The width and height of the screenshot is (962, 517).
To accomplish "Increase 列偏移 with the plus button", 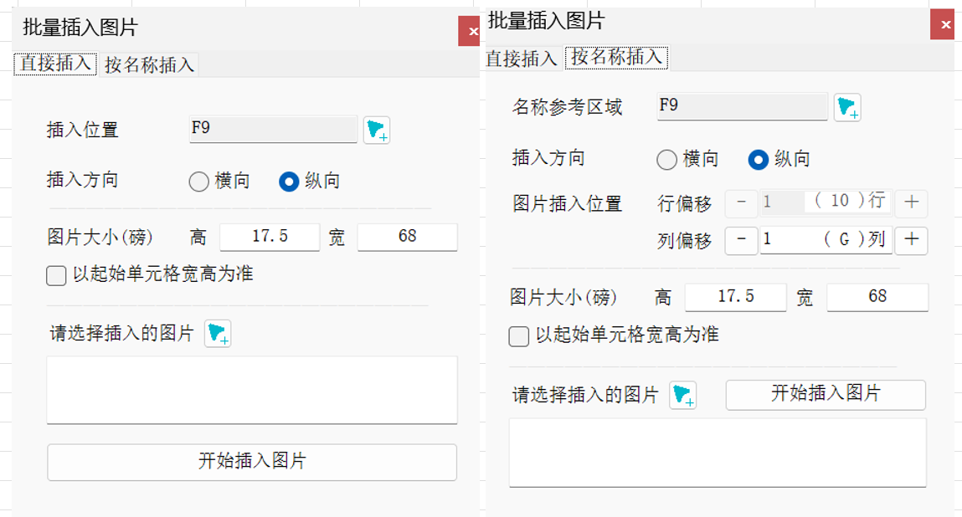I will [911, 241].
